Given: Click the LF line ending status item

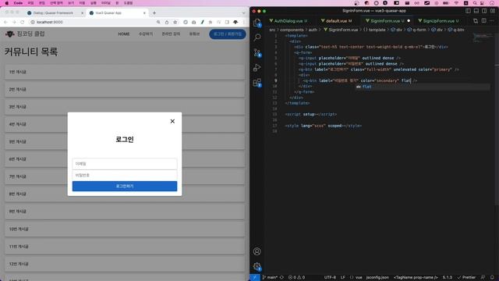Looking at the screenshot, I should coord(343,278).
